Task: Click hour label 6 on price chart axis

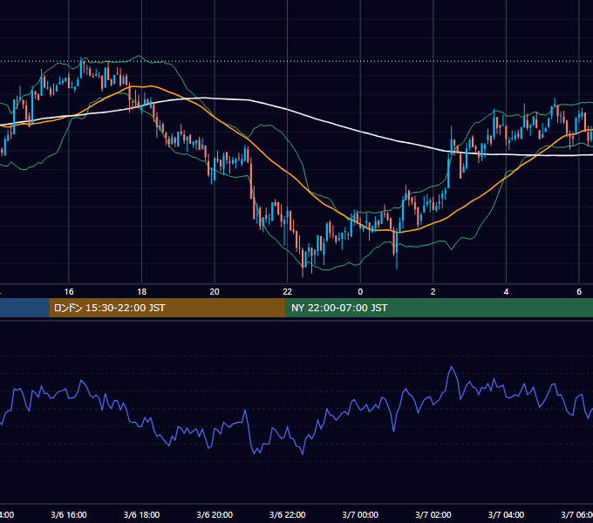Action: tap(579, 292)
